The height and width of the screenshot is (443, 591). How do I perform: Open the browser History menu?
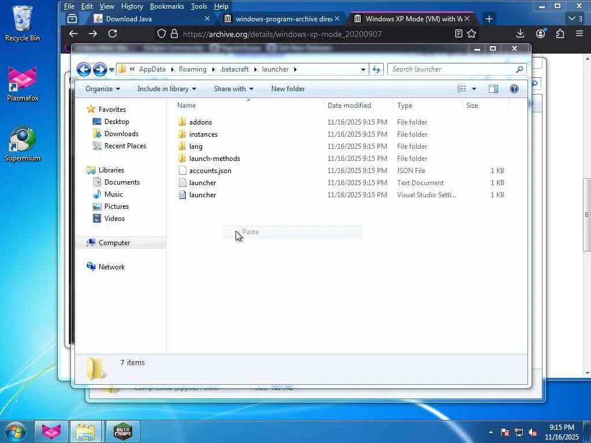[132, 6]
